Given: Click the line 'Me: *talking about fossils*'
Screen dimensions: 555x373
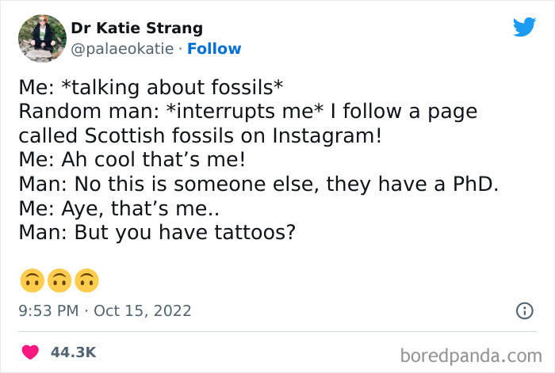Looking at the screenshot, I should point(151,86).
